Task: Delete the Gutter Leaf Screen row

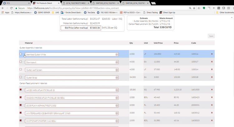Action: pos(212,69)
